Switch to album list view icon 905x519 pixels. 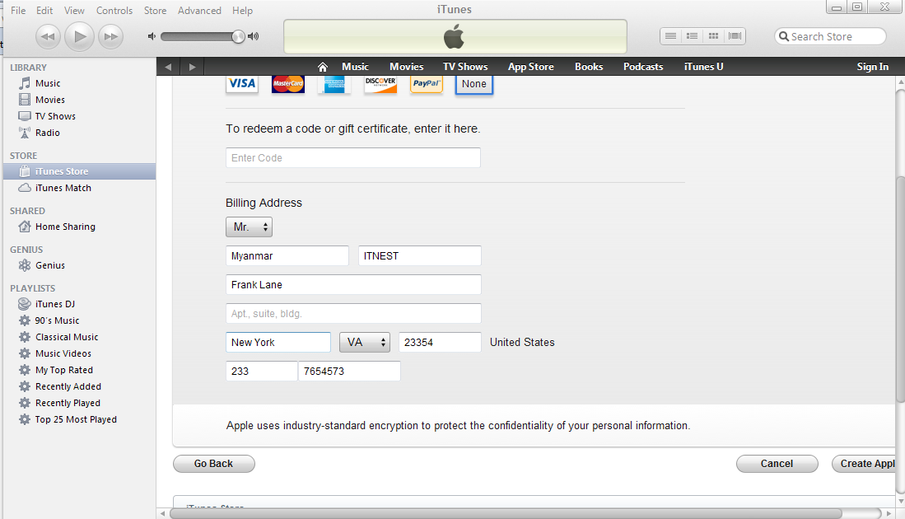pyautogui.click(x=692, y=35)
